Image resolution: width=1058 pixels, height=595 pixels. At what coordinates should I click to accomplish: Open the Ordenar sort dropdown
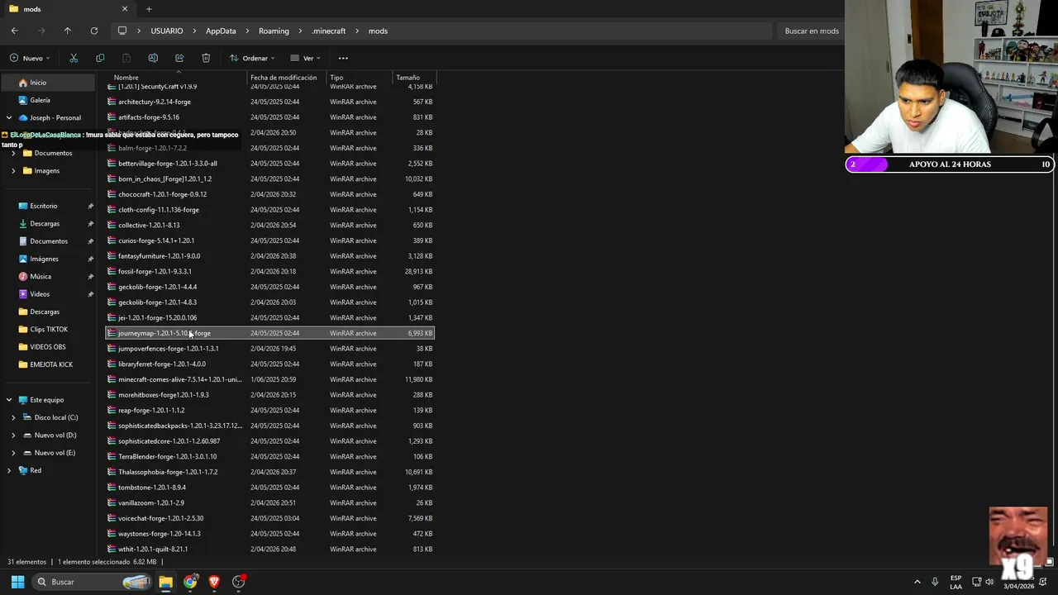click(x=252, y=58)
